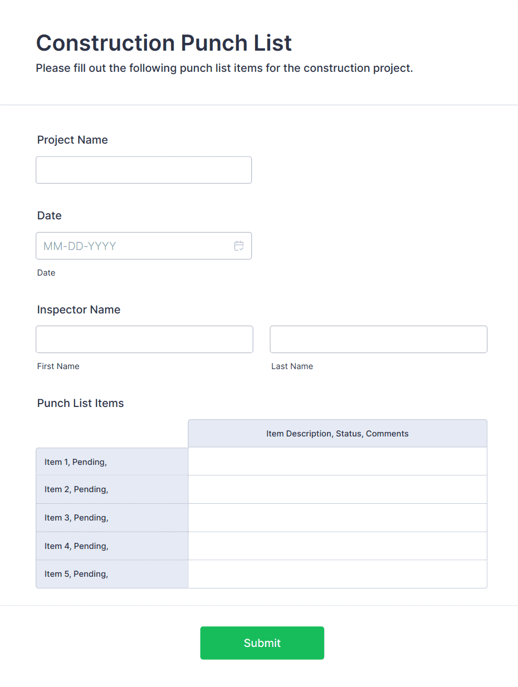This screenshot has height=687, width=518.
Task: Click the Inspector Last Name field
Action: point(378,339)
